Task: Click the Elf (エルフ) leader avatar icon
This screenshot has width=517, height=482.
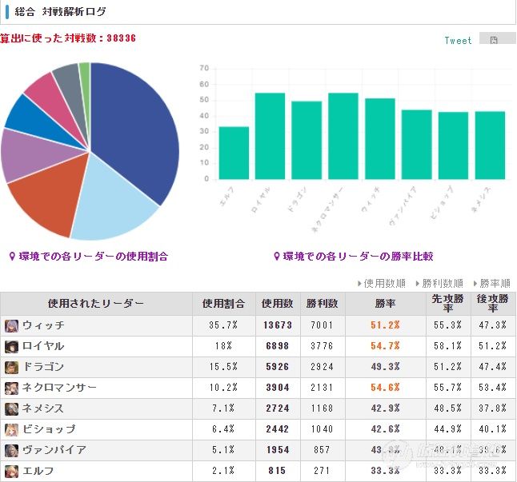Action: tap(11, 471)
